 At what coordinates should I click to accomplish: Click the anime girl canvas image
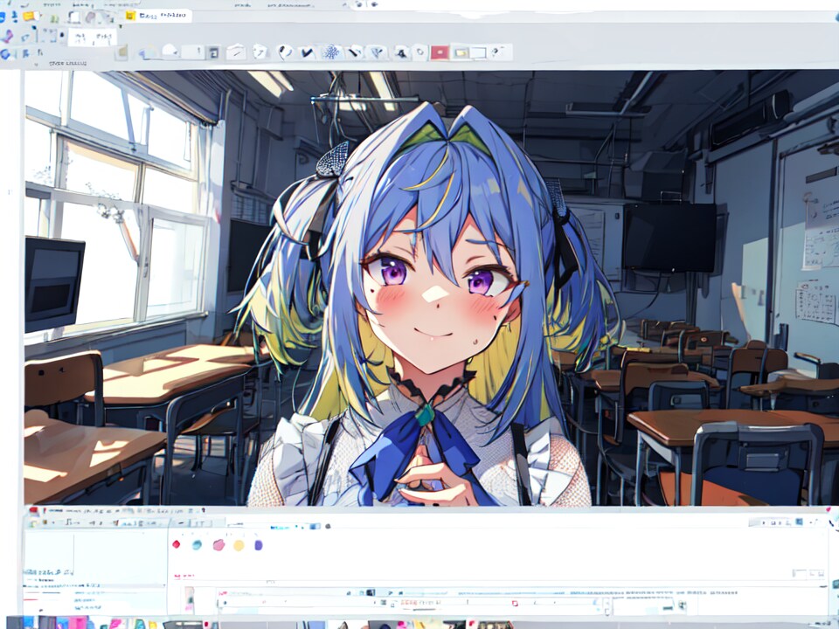pyautogui.click(x=428, y=288)
